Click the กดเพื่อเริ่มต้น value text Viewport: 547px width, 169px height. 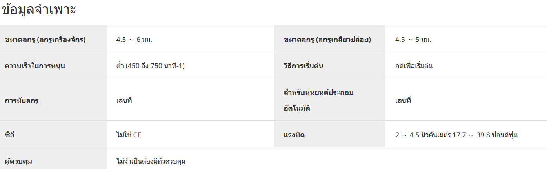click(414, 65)
